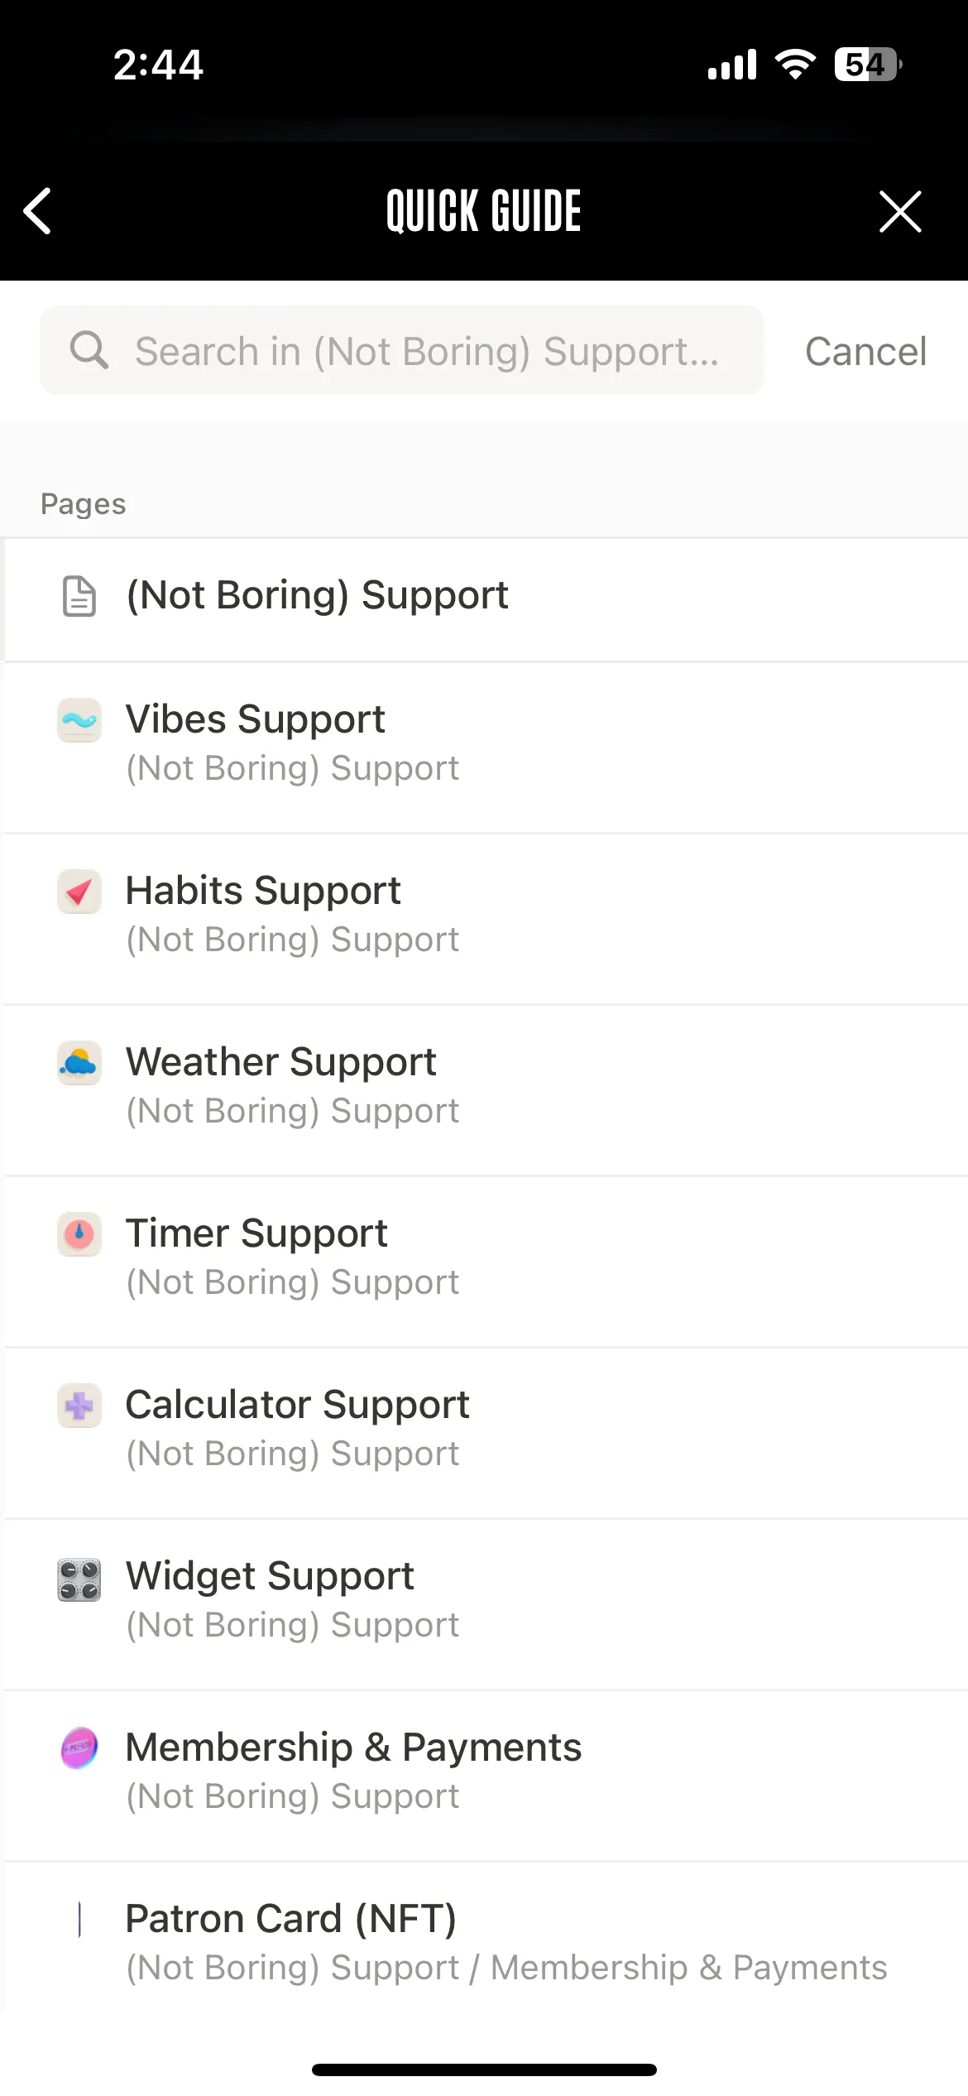This screenshot has height=2096, width=968.
Task: Click the Habits Support red arrow icon
Action: pyautogui.click(x=79, y=892)
